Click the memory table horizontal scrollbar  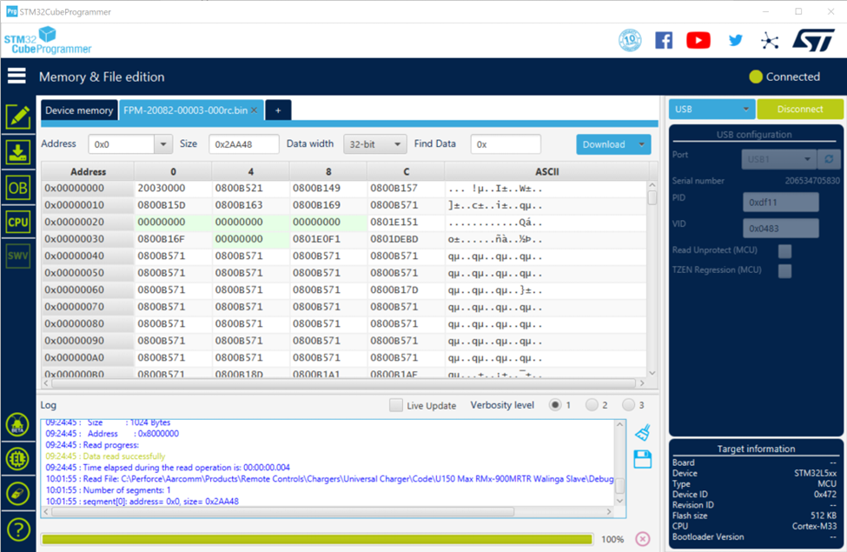[x=344, y=382]
